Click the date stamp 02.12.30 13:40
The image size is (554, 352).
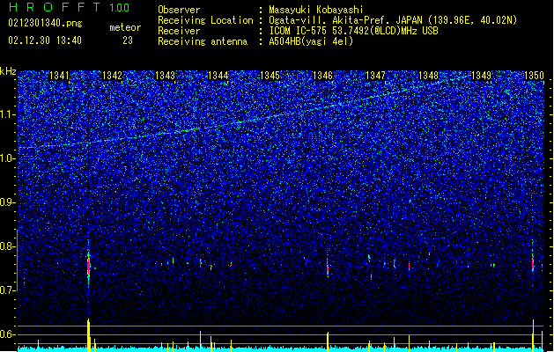pyautogui.click(x=45, y=40)
